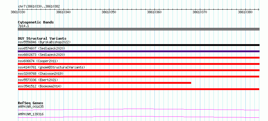Viewport: 268px width, 121px height.
Task: Open AMPH|NM_139316 transcript label
Action: coord(31,114)
